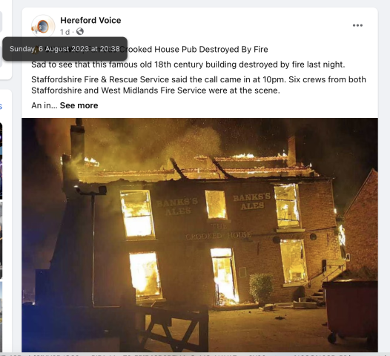Open the bottom thumbnail in left sidebar strip
This screenshot has width=390, height=356.
(x=1, y=316)
